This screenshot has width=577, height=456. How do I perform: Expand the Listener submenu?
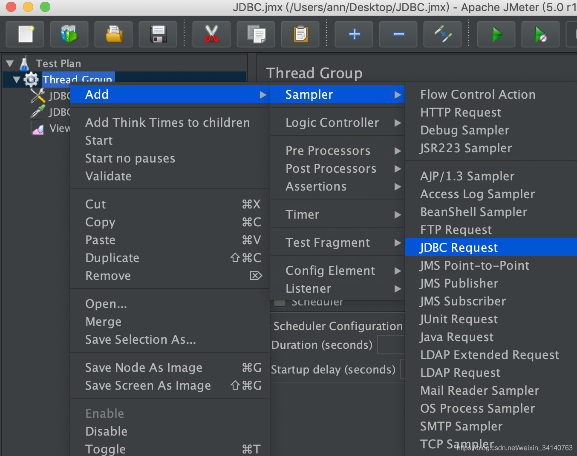click(337, 288)
